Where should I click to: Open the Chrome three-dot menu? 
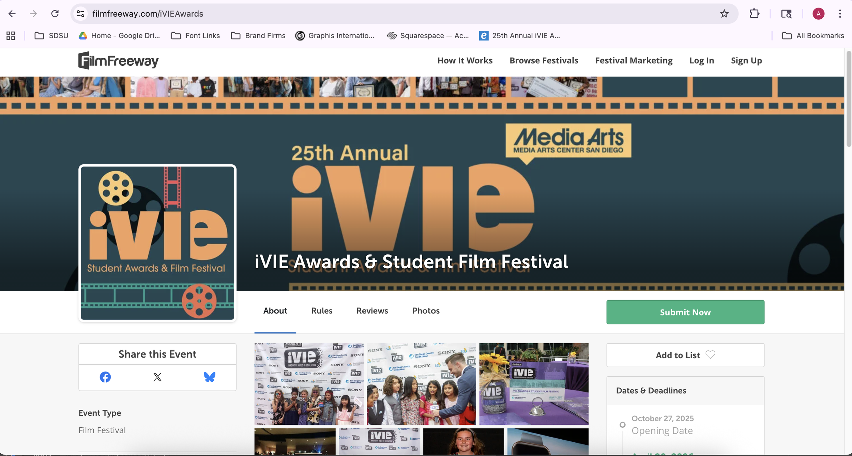click(840, 14)
